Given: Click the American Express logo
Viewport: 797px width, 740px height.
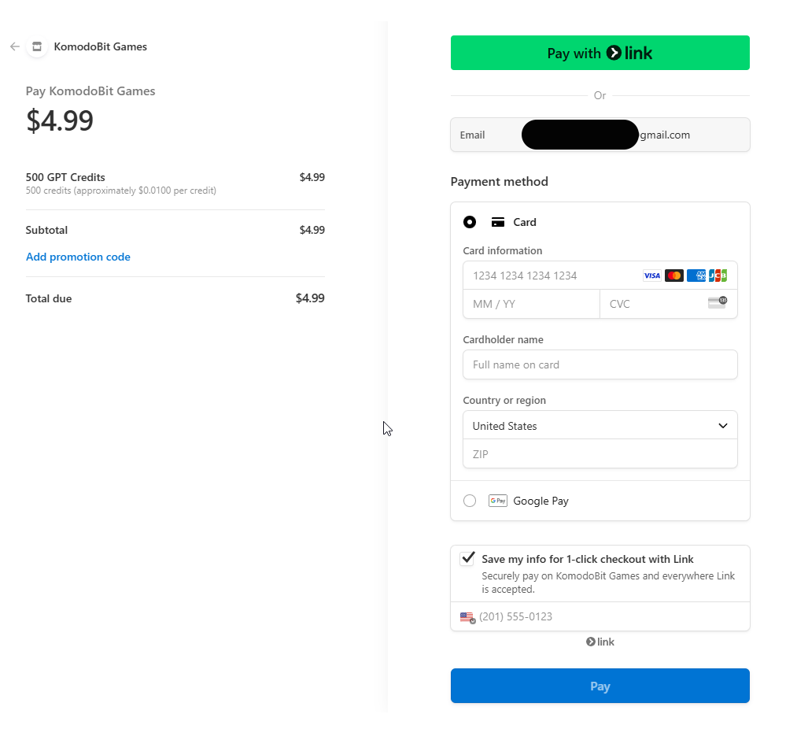Looking at the screenshot, I should pyautogui.click(x=696, y=276).
